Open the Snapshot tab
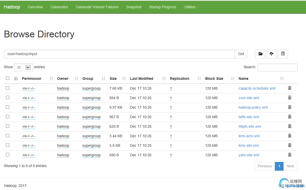 click(x=134, y=7)
